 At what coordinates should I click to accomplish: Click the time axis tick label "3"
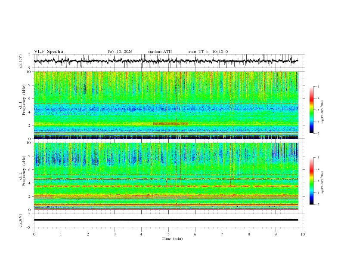pyautogui.click(x=115, y=234)
